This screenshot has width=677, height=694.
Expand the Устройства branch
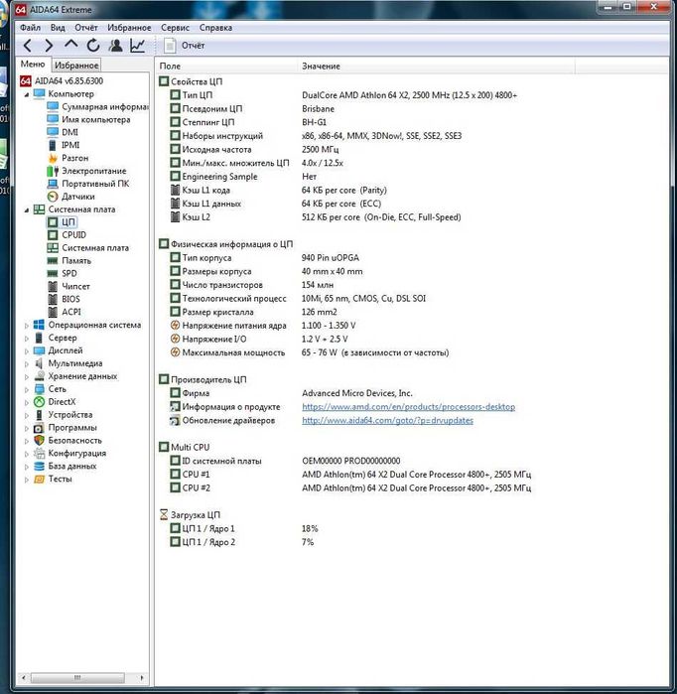click(x=27, y=415)
